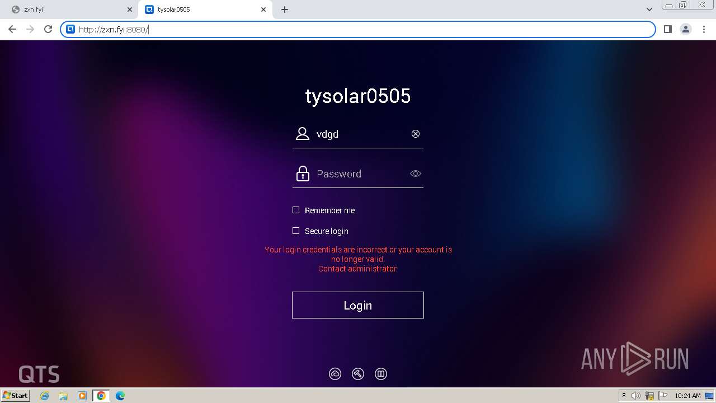
Task: Enable the Secure login checkbox
Action: tap(296, 231)
